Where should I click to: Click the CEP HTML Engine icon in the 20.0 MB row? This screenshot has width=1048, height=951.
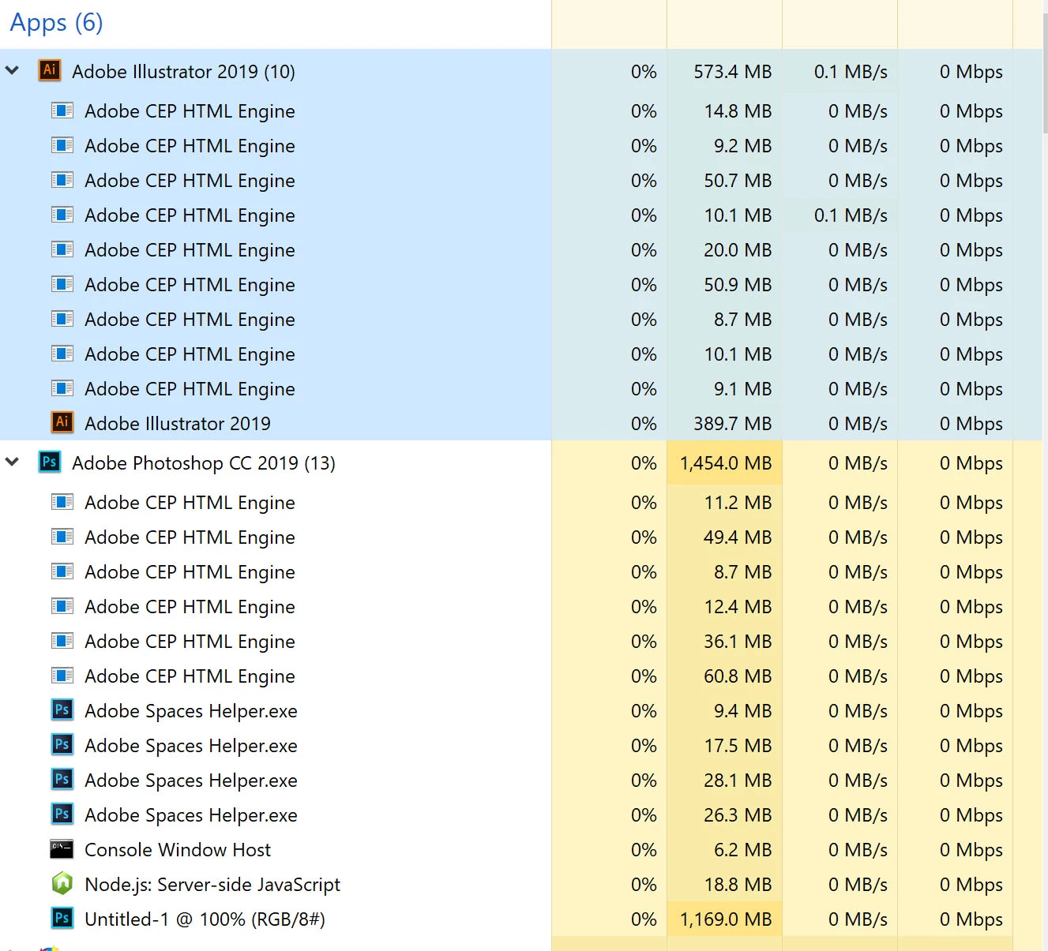pos(62,249)
